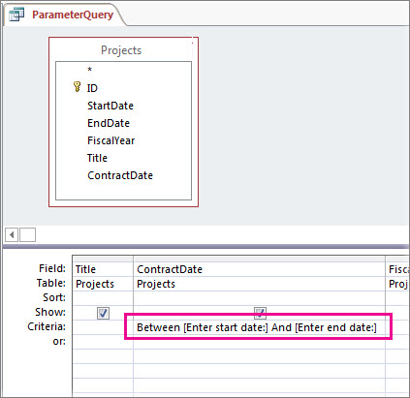Click the Sort row label
This screenshot has height=398, width=410.
[x=54, y=297]
